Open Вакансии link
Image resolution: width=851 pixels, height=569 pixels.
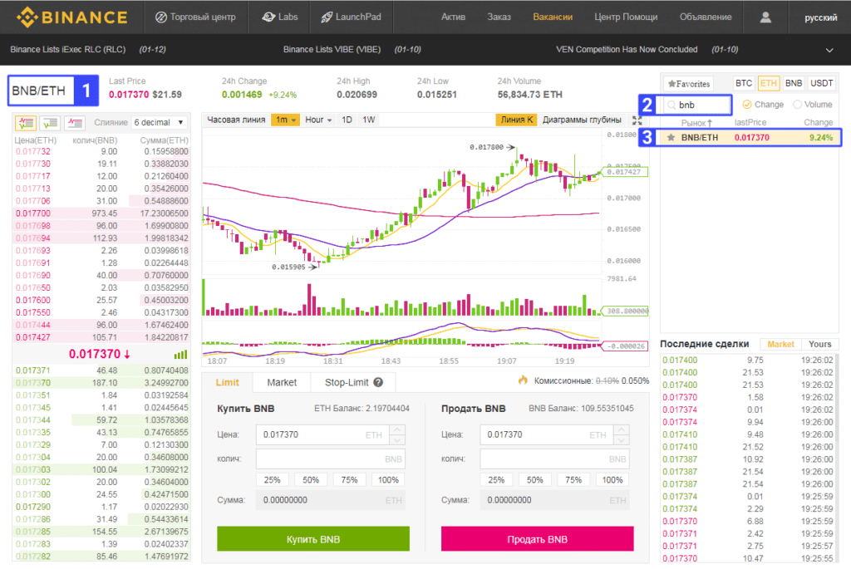tap(553, 17)
